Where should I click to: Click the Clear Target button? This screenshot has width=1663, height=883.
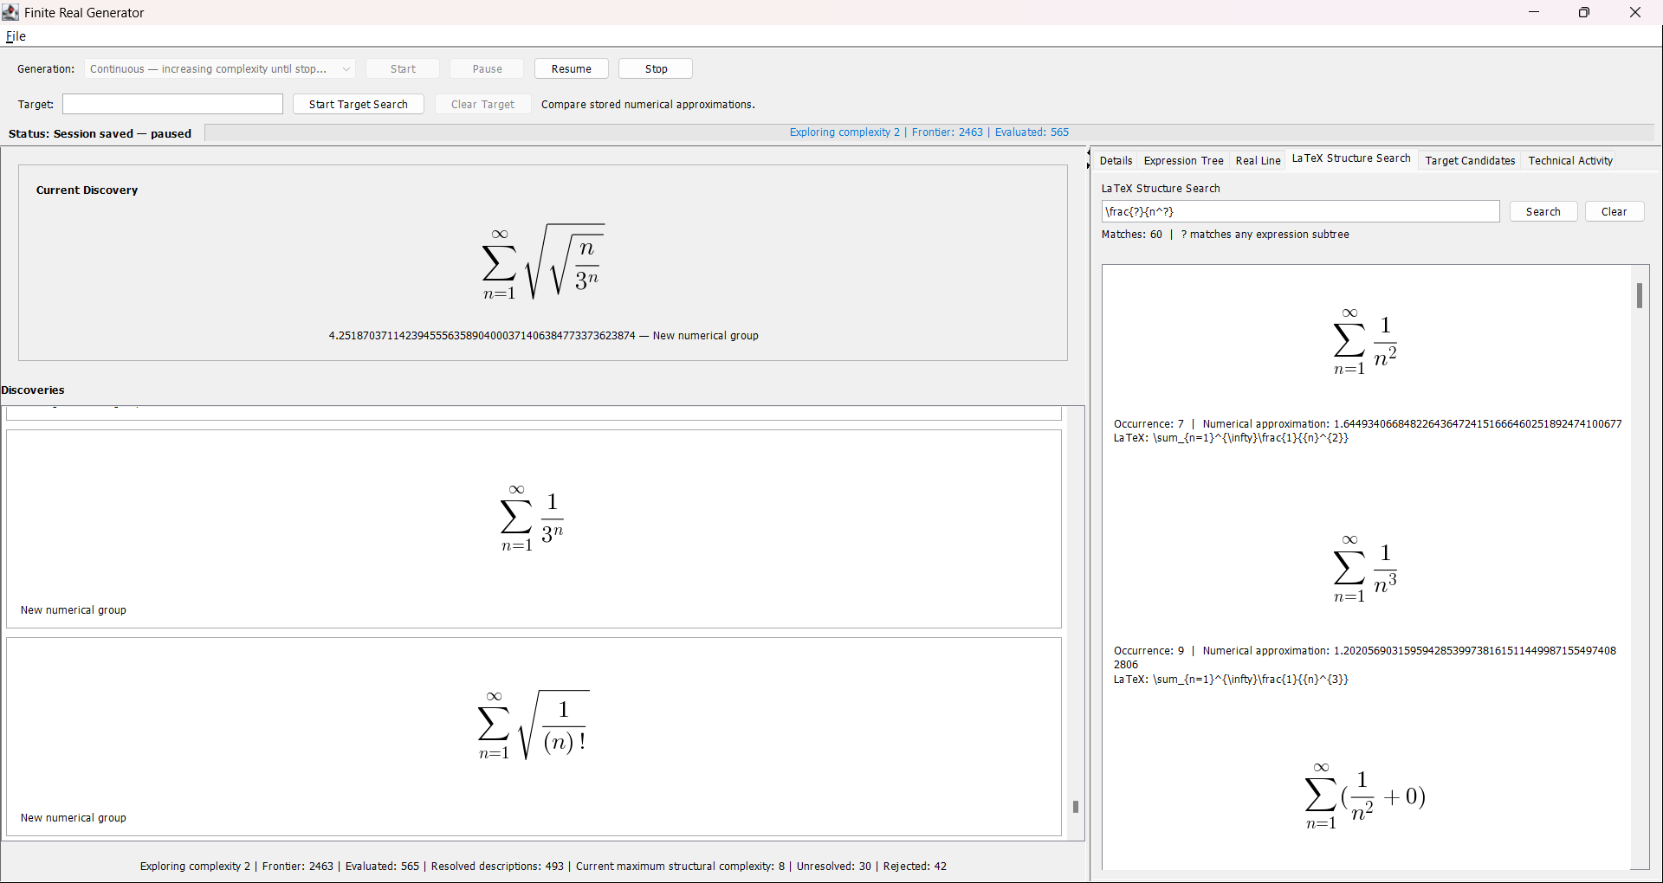pos(482,104)
